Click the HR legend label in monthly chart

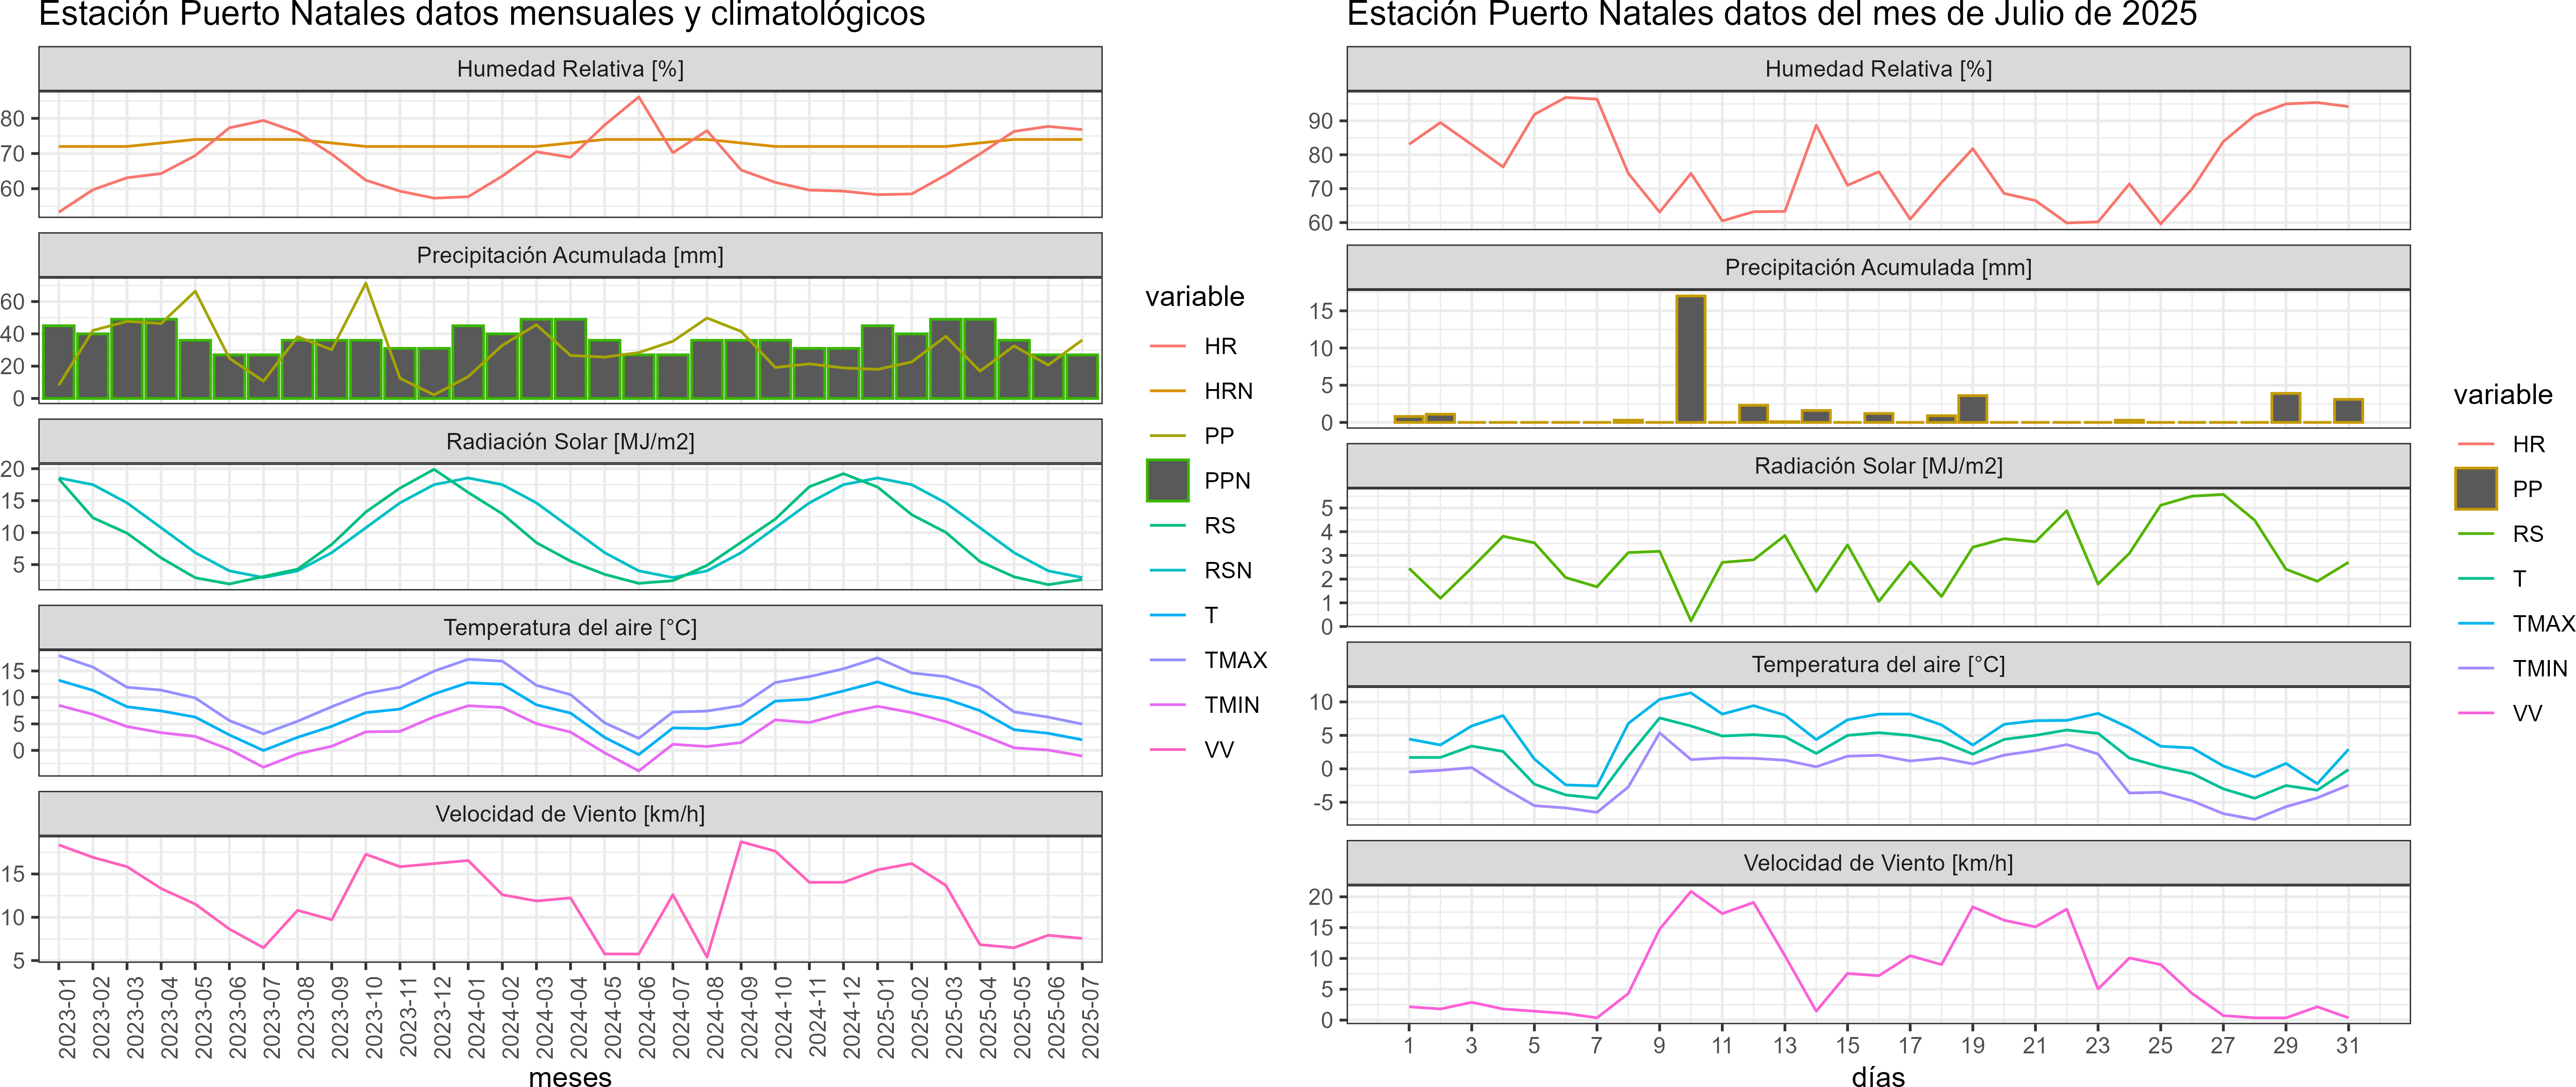pos(1220,346)
